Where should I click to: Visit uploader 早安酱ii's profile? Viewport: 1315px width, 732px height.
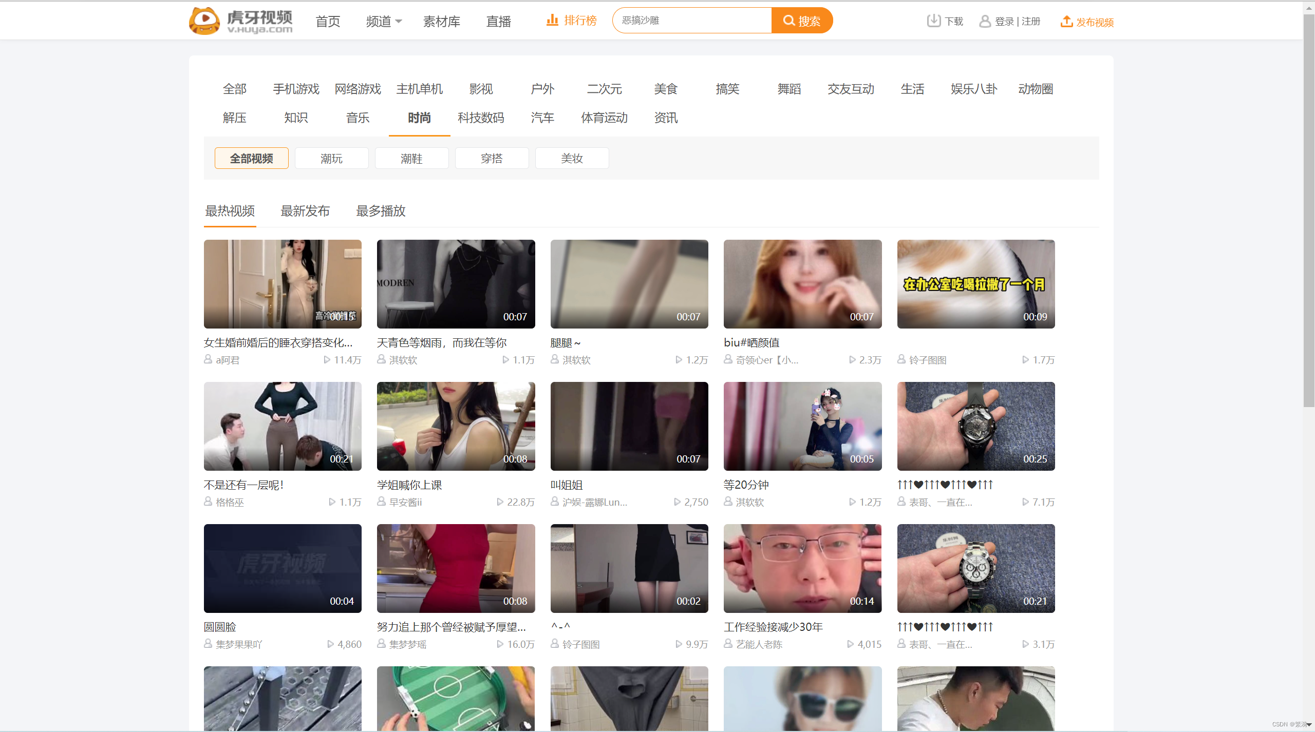(x=405, y=502)
